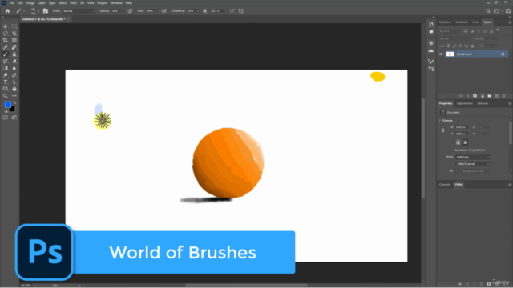Open the History panel icon
The width and height of the screenshot is (513, 288).
[431, 24]
